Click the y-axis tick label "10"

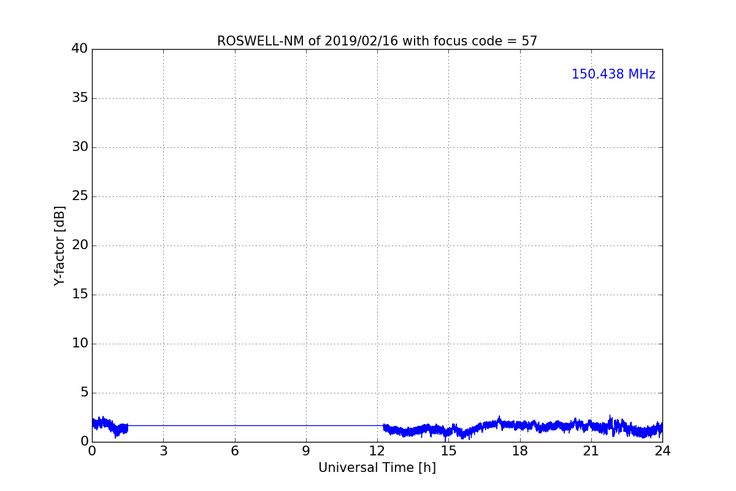80,343
